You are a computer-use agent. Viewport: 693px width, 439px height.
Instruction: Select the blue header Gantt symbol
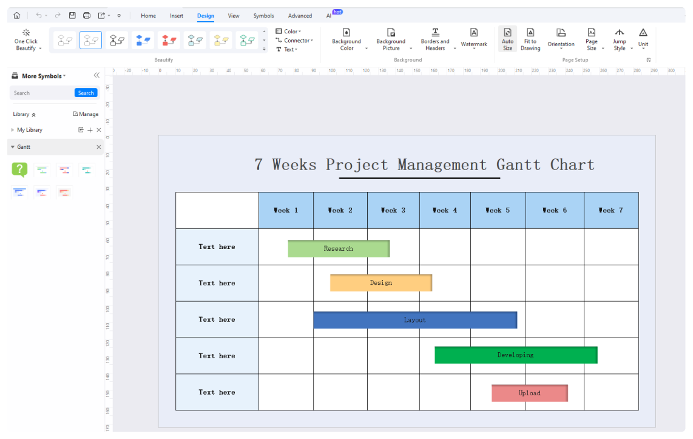pyautogui.click(x=19, y=192)
